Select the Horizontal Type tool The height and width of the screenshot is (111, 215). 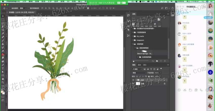3,68
